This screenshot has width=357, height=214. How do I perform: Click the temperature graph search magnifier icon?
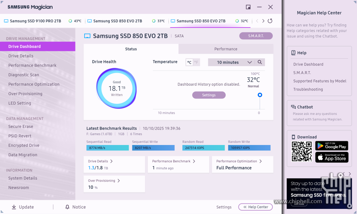260,62
